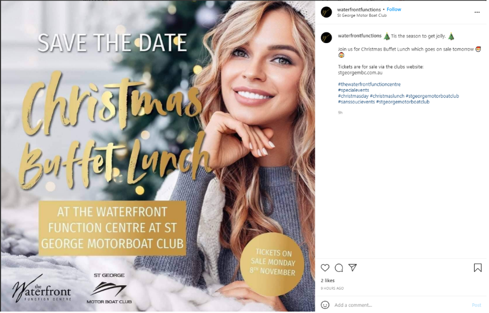
Task: Open caption profile avatar next to comment
Action: click(x=326, y=38)
